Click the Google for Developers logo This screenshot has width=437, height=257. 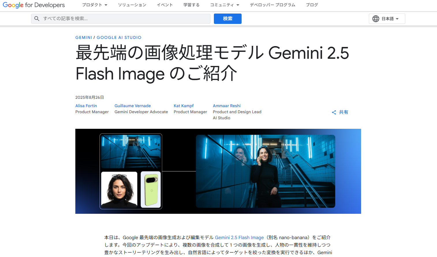(x=34, y=5)
